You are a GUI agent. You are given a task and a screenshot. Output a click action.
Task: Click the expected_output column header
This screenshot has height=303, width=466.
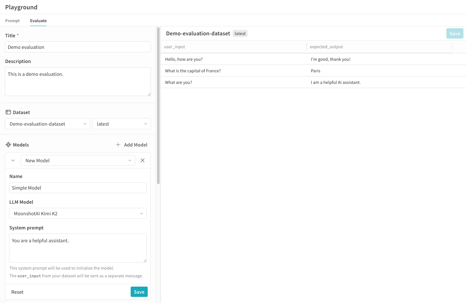(x=379, y=47)
